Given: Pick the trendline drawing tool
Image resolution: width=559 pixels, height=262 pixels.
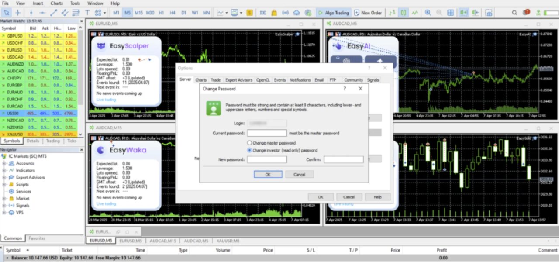Looking at the screenshot, I should (54, 13).
